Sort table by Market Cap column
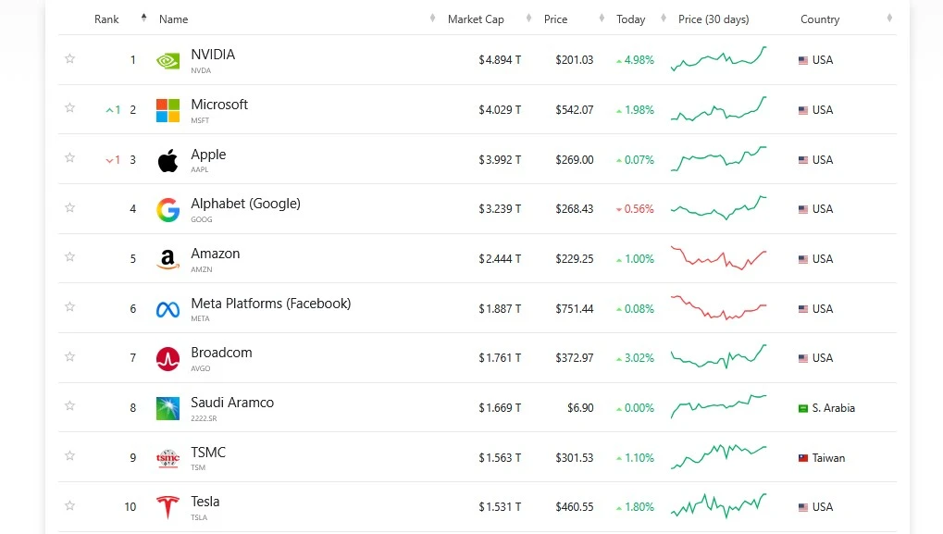 pyautogui.click(x=476, y=19)
